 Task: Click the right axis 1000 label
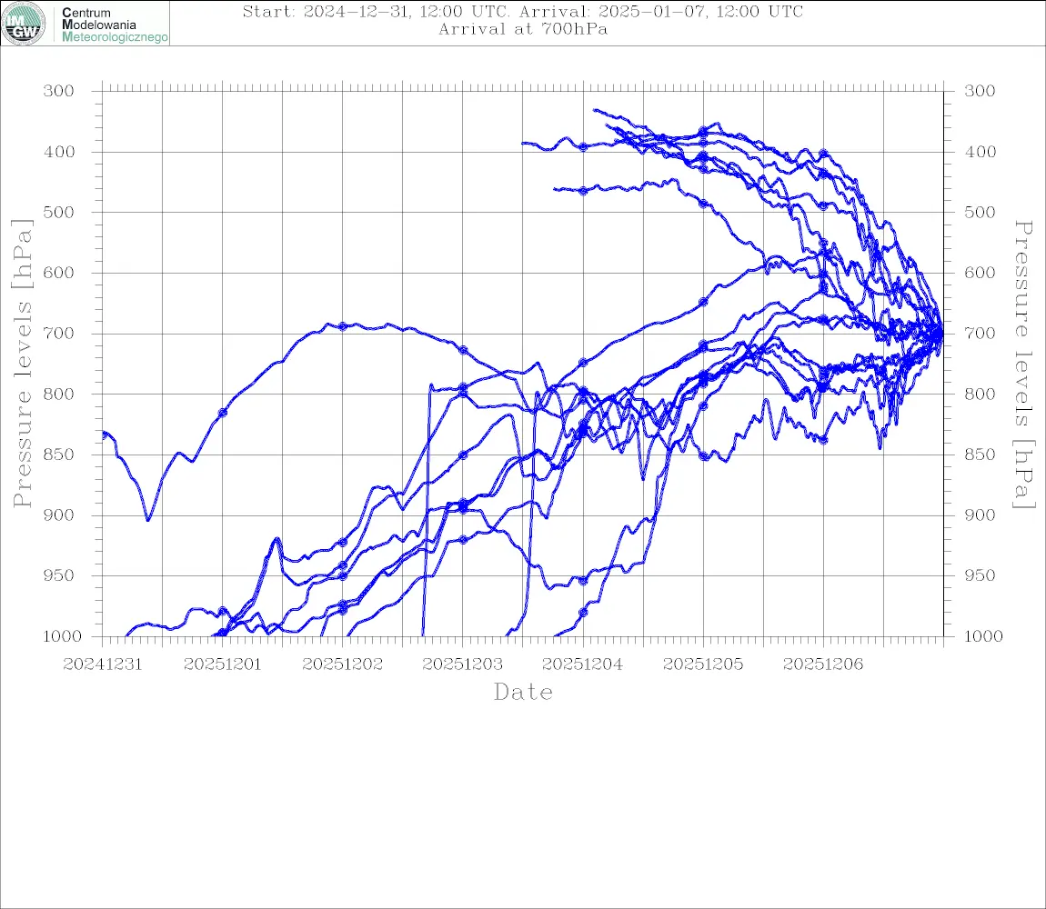[x=984, y=636]
